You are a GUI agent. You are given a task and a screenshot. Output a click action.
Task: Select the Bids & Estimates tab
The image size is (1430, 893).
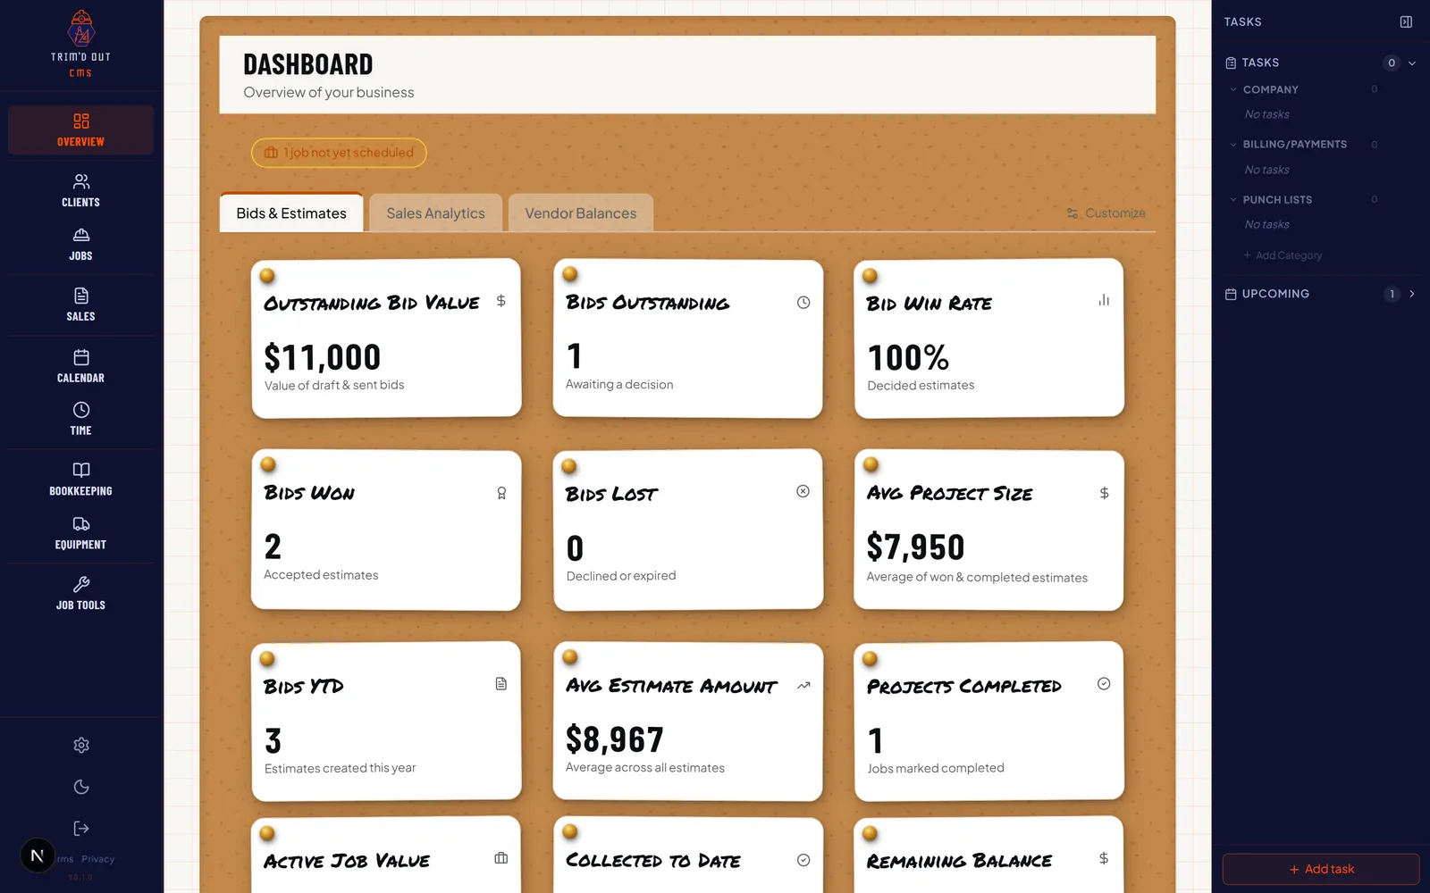tap(291, 213)
